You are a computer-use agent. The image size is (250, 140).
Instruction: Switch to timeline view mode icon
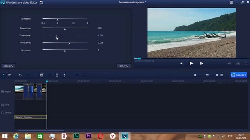point(4,75)
